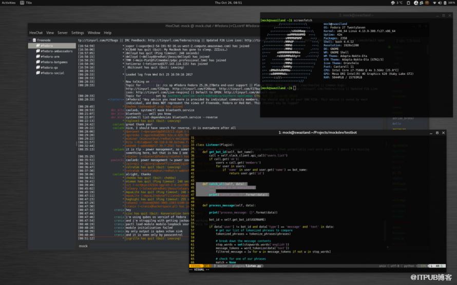The width and height of the screenshot is (457, 285).
Task: Open the clipboard indicator icon in top bar
Action: [x=408, y=3]
